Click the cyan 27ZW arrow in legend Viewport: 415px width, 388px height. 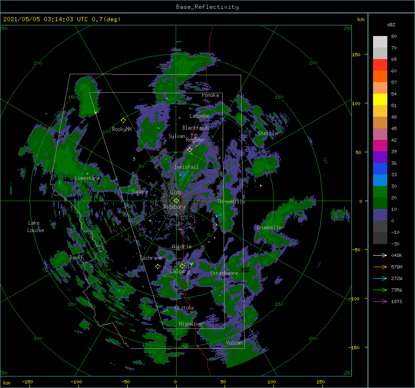[380, 278]
